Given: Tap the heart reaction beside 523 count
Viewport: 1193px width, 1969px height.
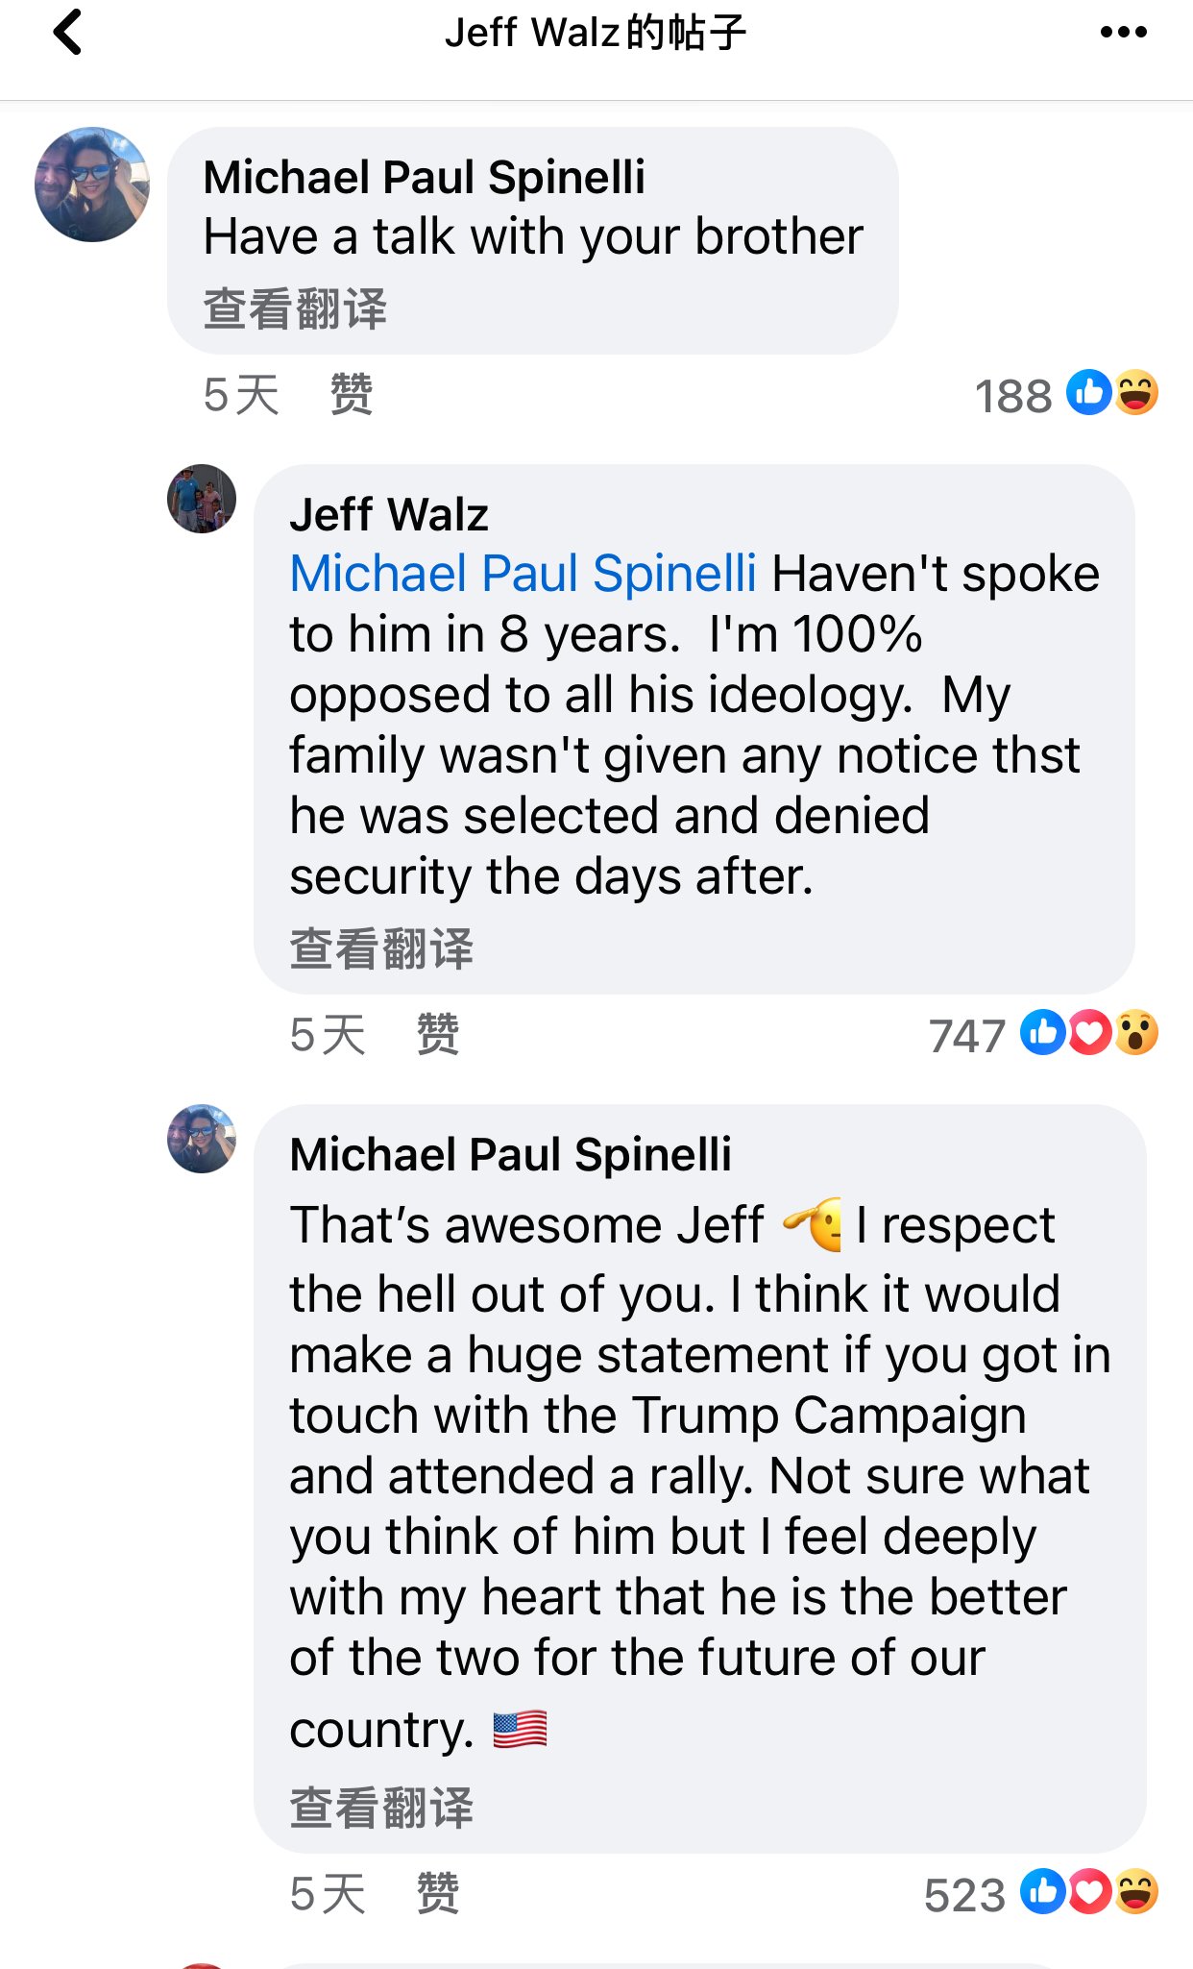Looking at the screenshot, I should pyautogui.click(x=1089, y=1892).
